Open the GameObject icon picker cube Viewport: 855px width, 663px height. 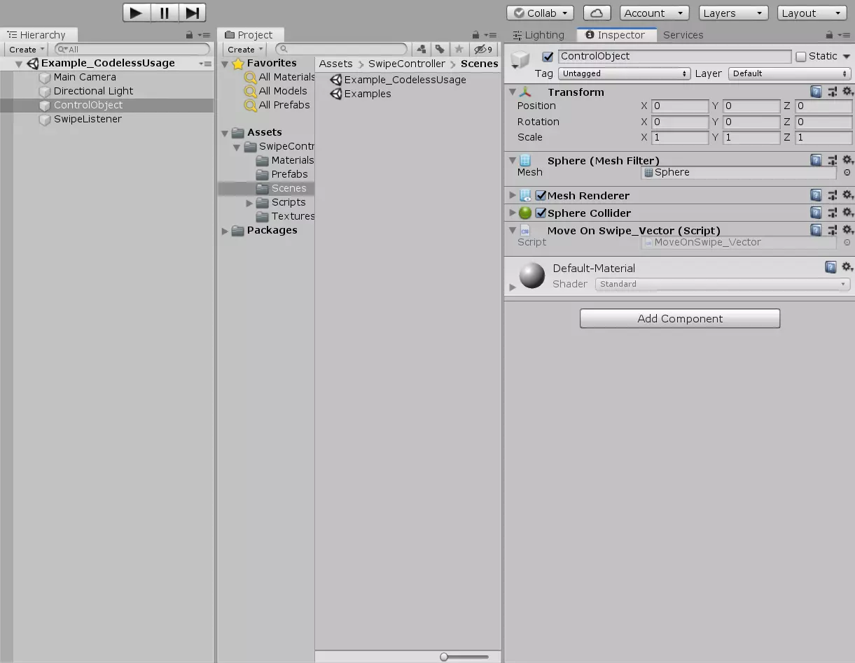520,60
